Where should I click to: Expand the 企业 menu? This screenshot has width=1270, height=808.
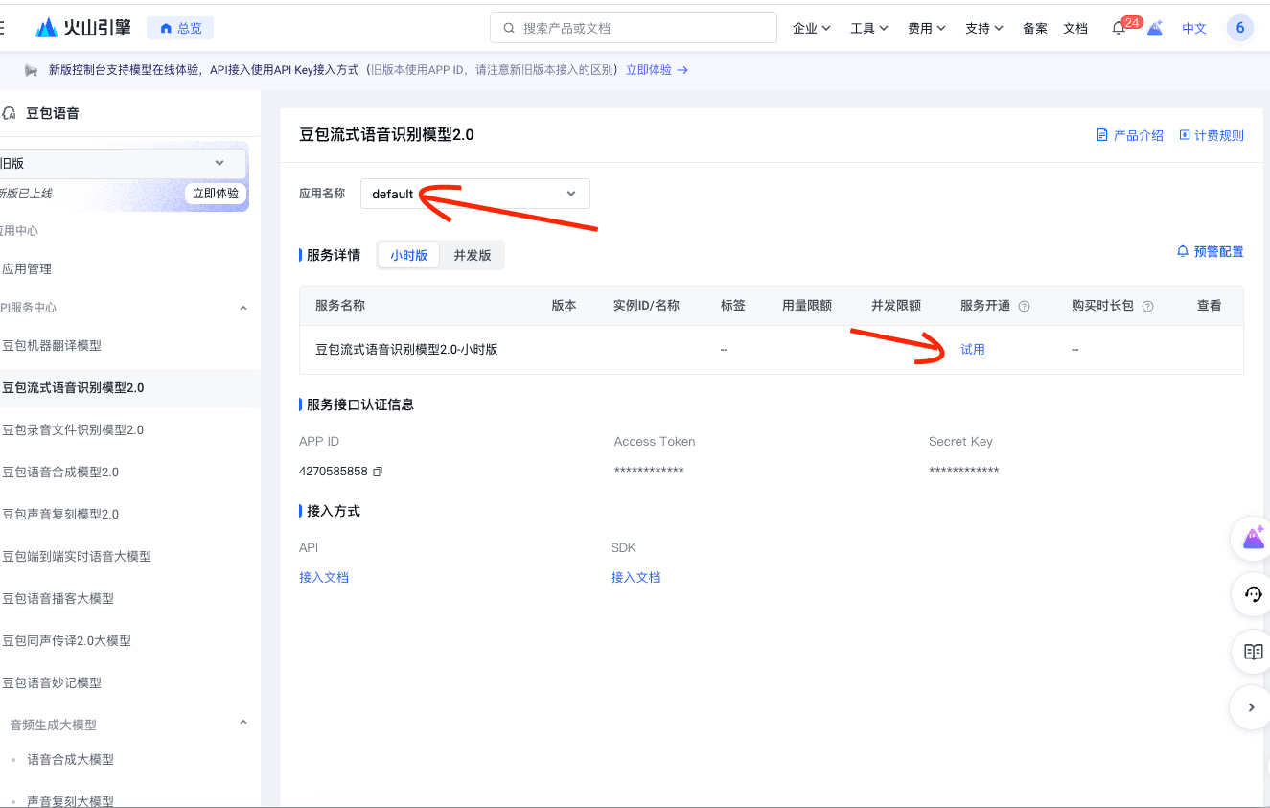[812, 28]
